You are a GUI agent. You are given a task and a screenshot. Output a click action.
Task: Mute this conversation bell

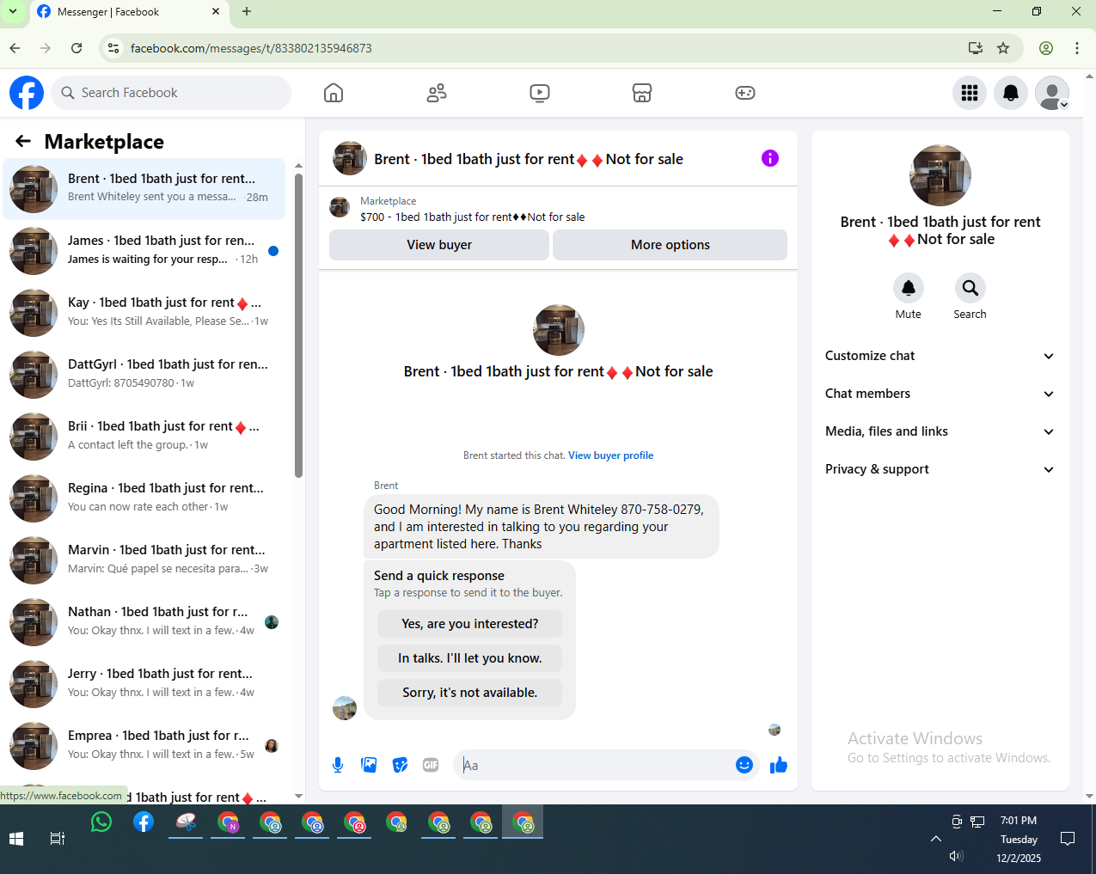908,288
